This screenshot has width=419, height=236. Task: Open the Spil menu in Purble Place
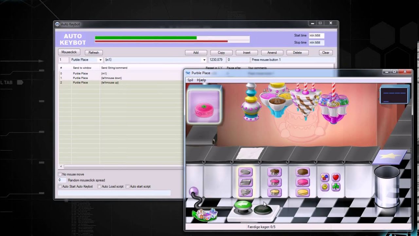coord(190,80)
